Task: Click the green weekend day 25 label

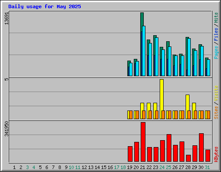Action: pyautogui.click(x=168, y=167)
